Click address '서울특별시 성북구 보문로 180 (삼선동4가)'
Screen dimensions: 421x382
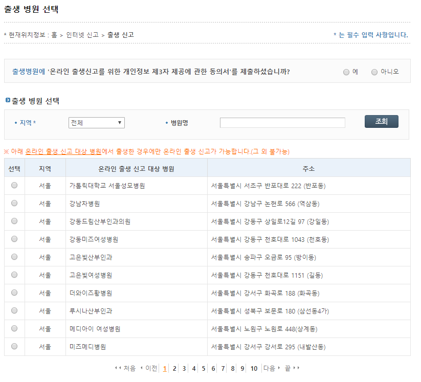(x=270, y=311)
